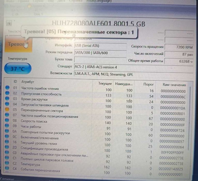The image size is (198, 181).
Task: Click status circle of row C2 Температура
Action: [7, 163]
